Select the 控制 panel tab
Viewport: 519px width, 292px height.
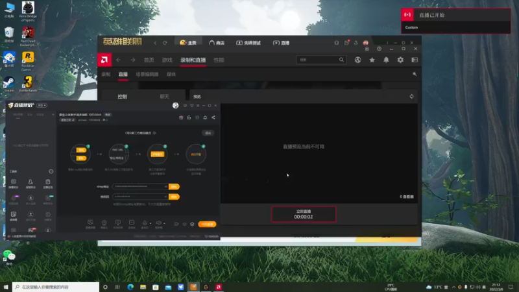pyautogui.click(x=123, y=96)
